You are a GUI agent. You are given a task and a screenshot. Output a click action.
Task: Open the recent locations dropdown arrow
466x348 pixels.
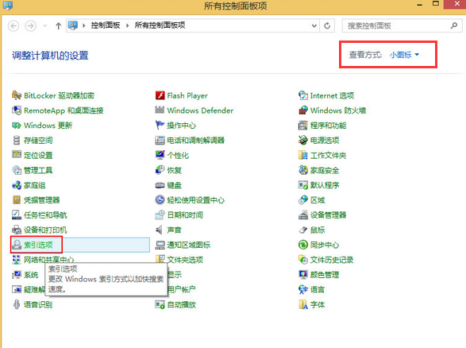pyautogui.click(x=45, y=25)
